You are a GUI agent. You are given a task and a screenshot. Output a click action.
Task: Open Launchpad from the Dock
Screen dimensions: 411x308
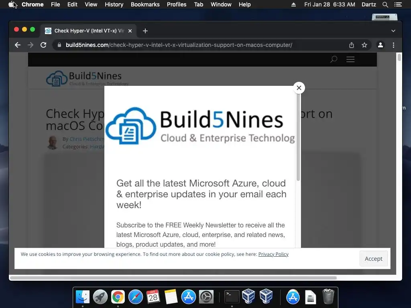pos(100,297)
